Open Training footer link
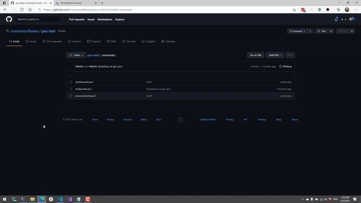 [x=262, y=120]
